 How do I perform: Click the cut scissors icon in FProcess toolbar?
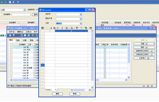coord(51,28)
